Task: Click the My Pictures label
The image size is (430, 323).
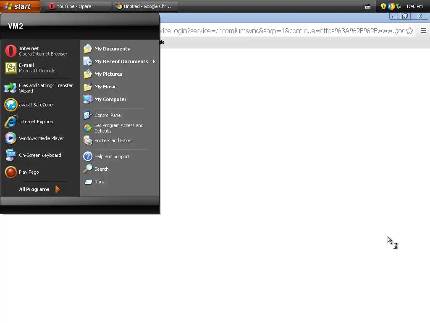Action: pyautogui.click(x=108, y=74)
